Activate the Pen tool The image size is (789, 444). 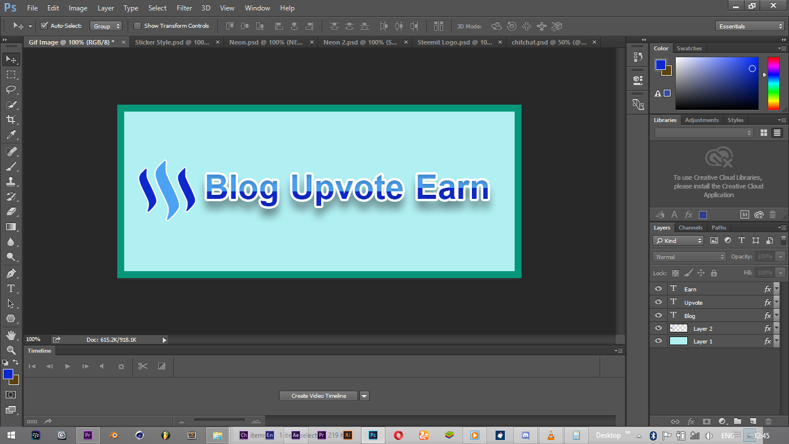pos(11,273)
